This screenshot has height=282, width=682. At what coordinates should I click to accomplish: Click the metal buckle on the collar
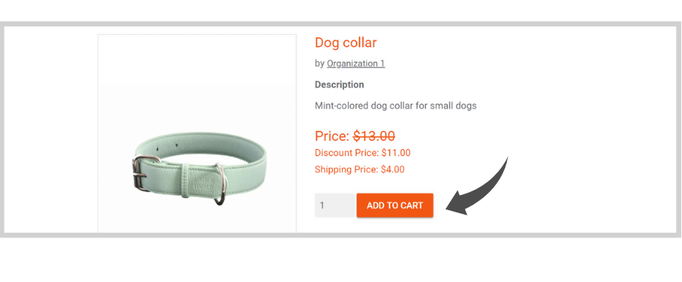(x=142, y=174)
